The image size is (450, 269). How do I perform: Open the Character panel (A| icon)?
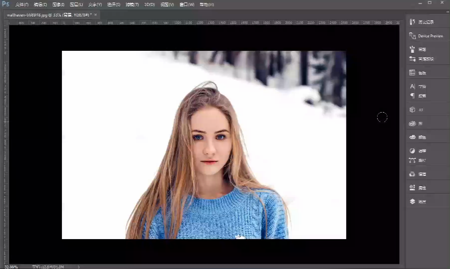[x=412, y=86]
